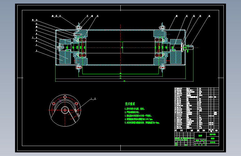This screenshot has width=241, height=156.
Task: Select part balloon number 19 at top
Action: [98, 16]
